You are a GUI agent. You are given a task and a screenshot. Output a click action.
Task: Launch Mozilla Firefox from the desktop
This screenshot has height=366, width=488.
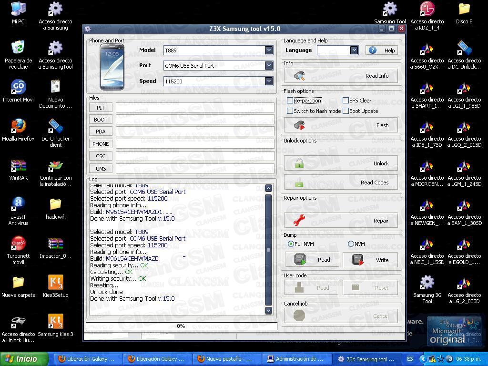click(19, 130)
